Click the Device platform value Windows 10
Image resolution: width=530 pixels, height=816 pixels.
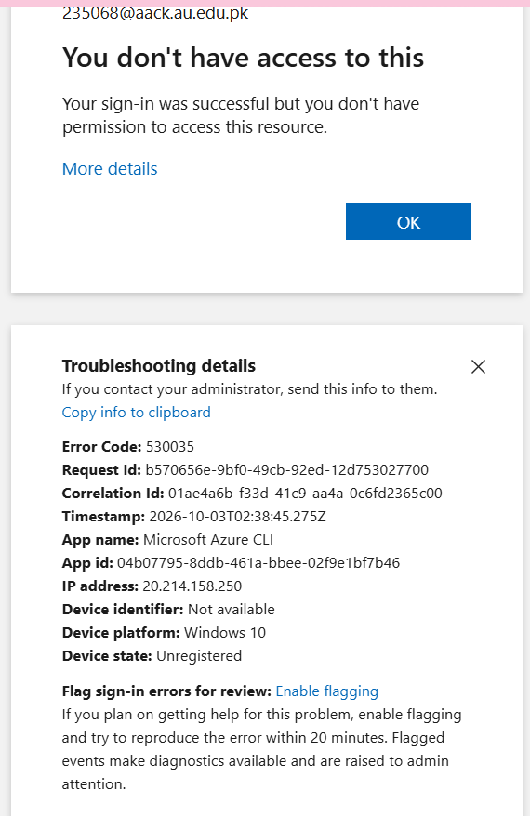pos(225,632)
